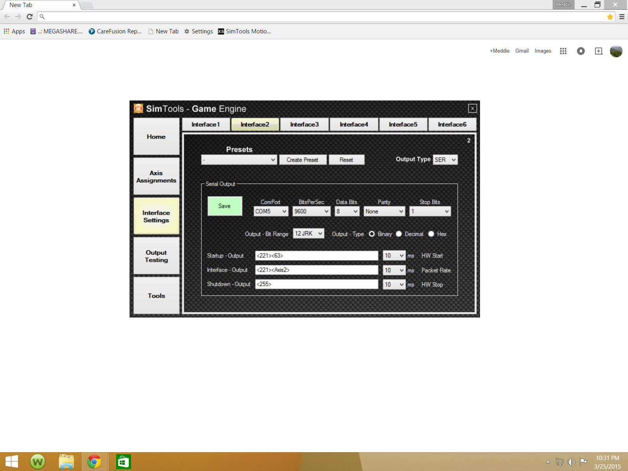
Task: Click the volume speaker tray icon
Action: coord(571,462)
